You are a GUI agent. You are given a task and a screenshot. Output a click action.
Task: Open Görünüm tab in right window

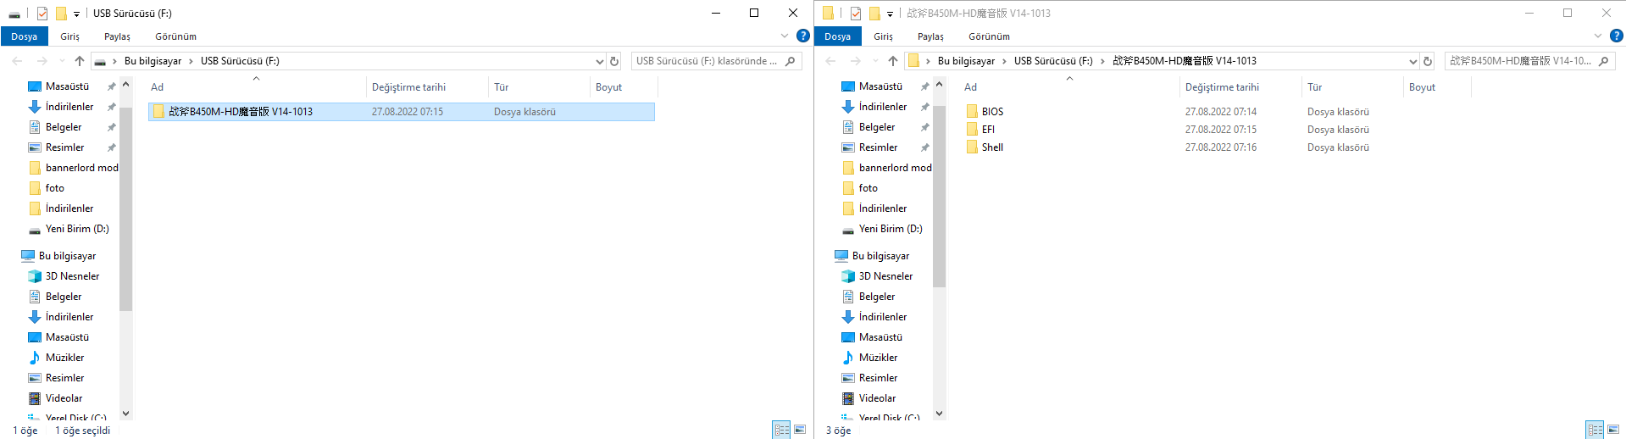click(x=989, y=36)
